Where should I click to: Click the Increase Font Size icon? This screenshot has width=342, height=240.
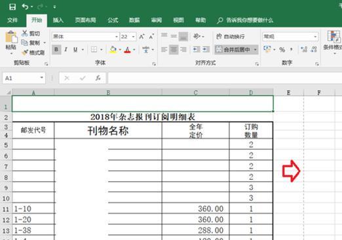click(x=142, y=37)
